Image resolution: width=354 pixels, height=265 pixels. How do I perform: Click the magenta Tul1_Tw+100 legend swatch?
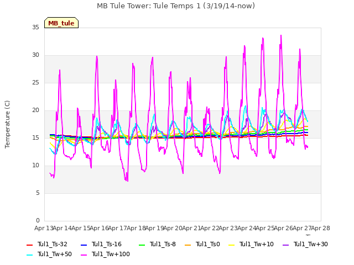(84, 255)
